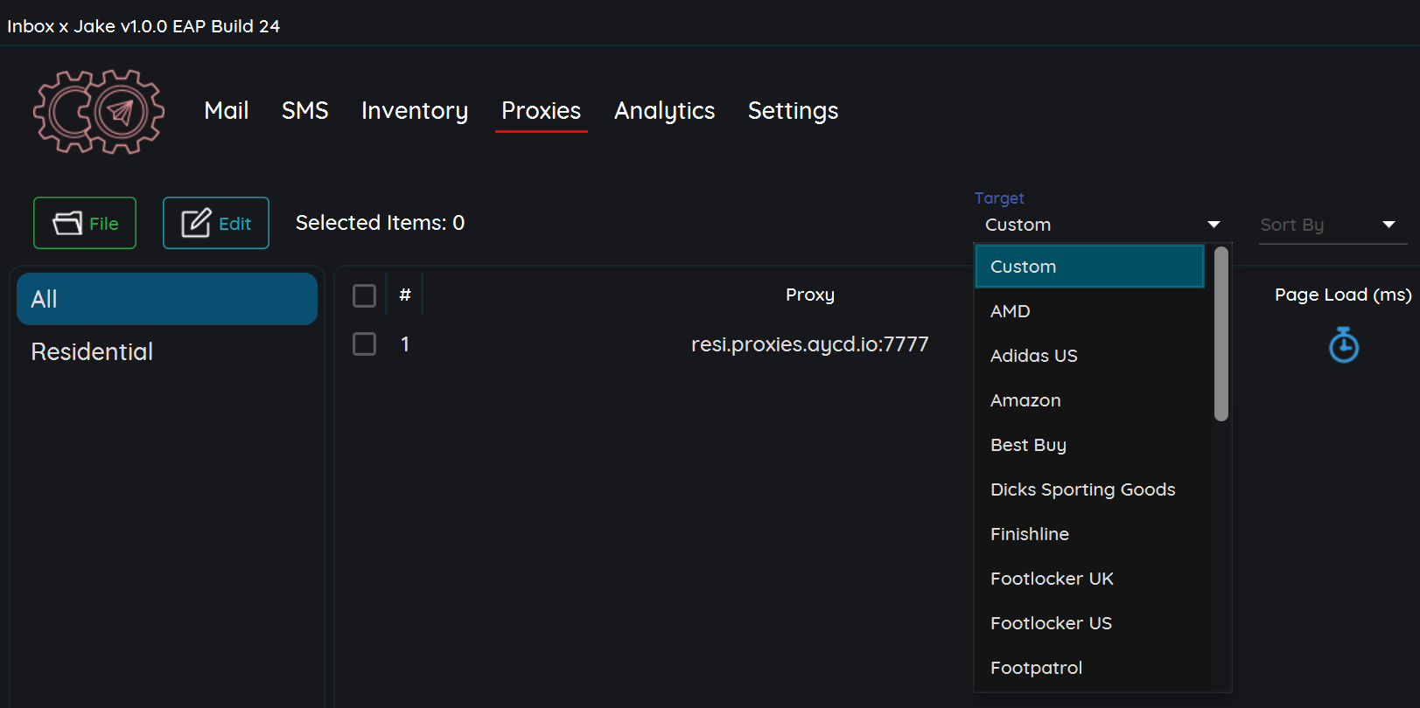Image resolution: width=1420 pixels, height=708 pixels.
Task: Select Adidas US target option
Action: coord(1089,356)
